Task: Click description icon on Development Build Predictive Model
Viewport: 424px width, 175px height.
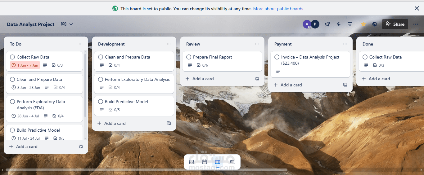Action: (x=102, y=110)
